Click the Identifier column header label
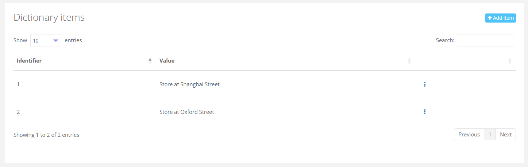Viewport: 528px width, 167px height. (x=29, y=61)
